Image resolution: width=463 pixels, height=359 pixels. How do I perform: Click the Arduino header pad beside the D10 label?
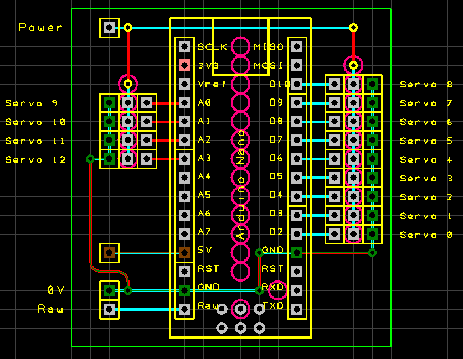(x=297, y=84)
